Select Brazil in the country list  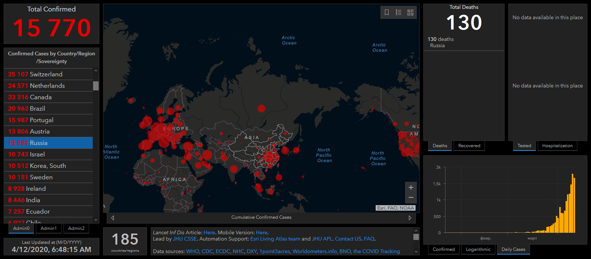coord(48,108)
